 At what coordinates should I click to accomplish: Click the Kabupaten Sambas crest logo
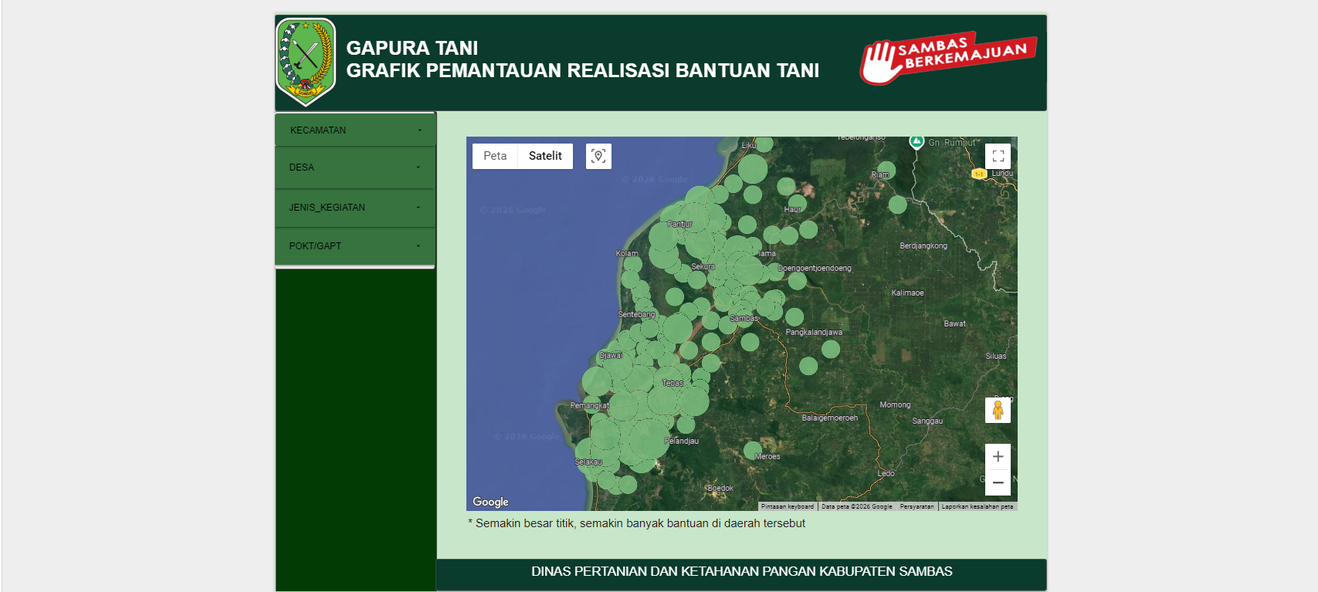(x=307, y=62)
